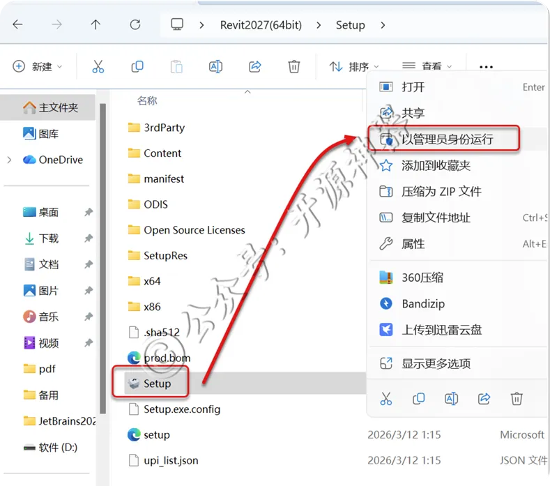Select the Setup.exe.config file
The width and height of the screenshot is (550, 486).
click(174, 409)
